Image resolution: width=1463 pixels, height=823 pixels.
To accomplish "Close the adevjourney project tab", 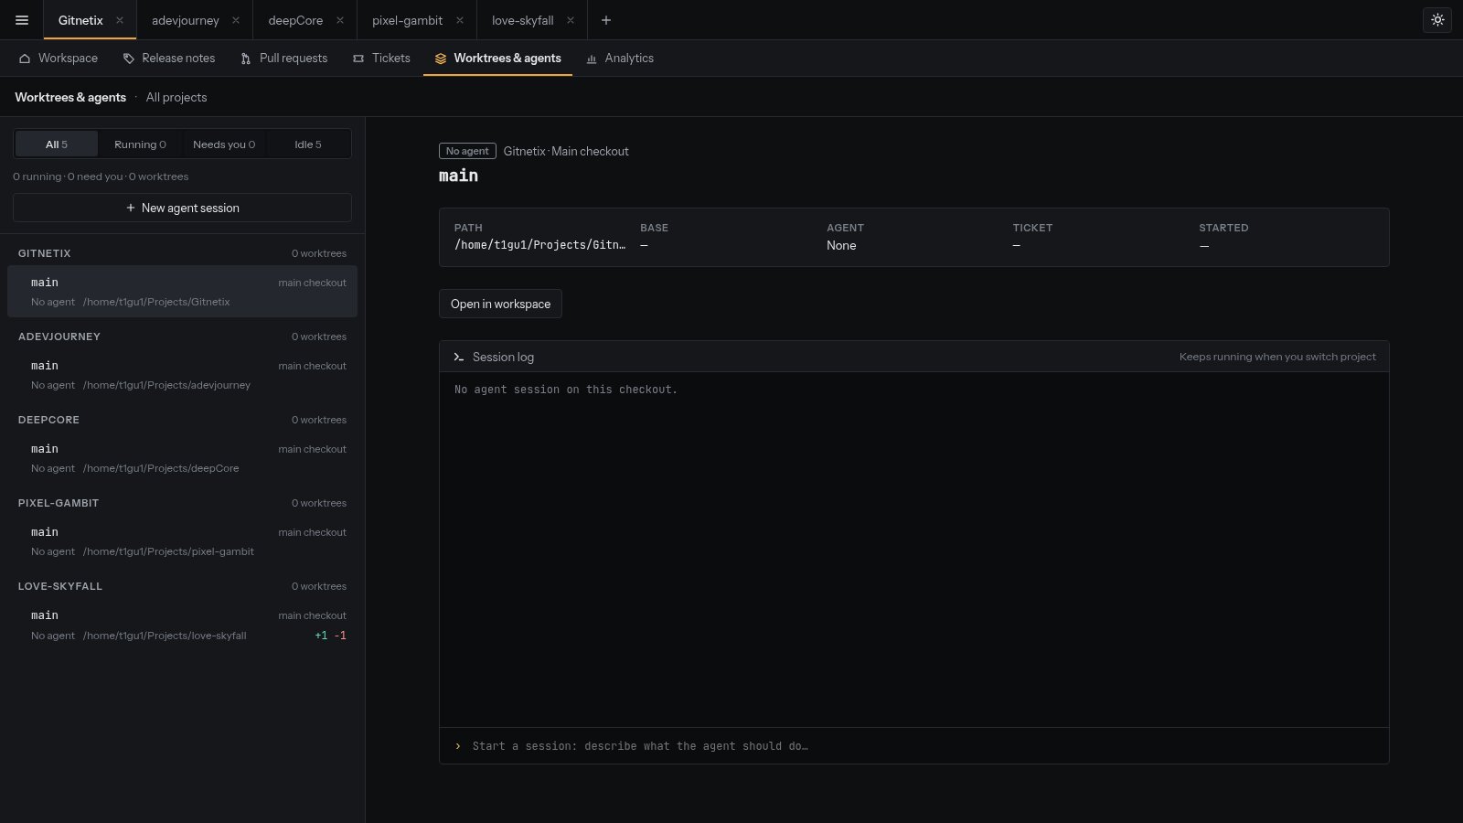I will pos(236,20).
